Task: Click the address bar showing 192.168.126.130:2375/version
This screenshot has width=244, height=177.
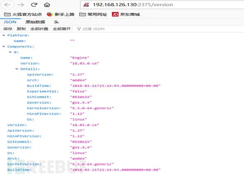Action: (x=162, y=5)
